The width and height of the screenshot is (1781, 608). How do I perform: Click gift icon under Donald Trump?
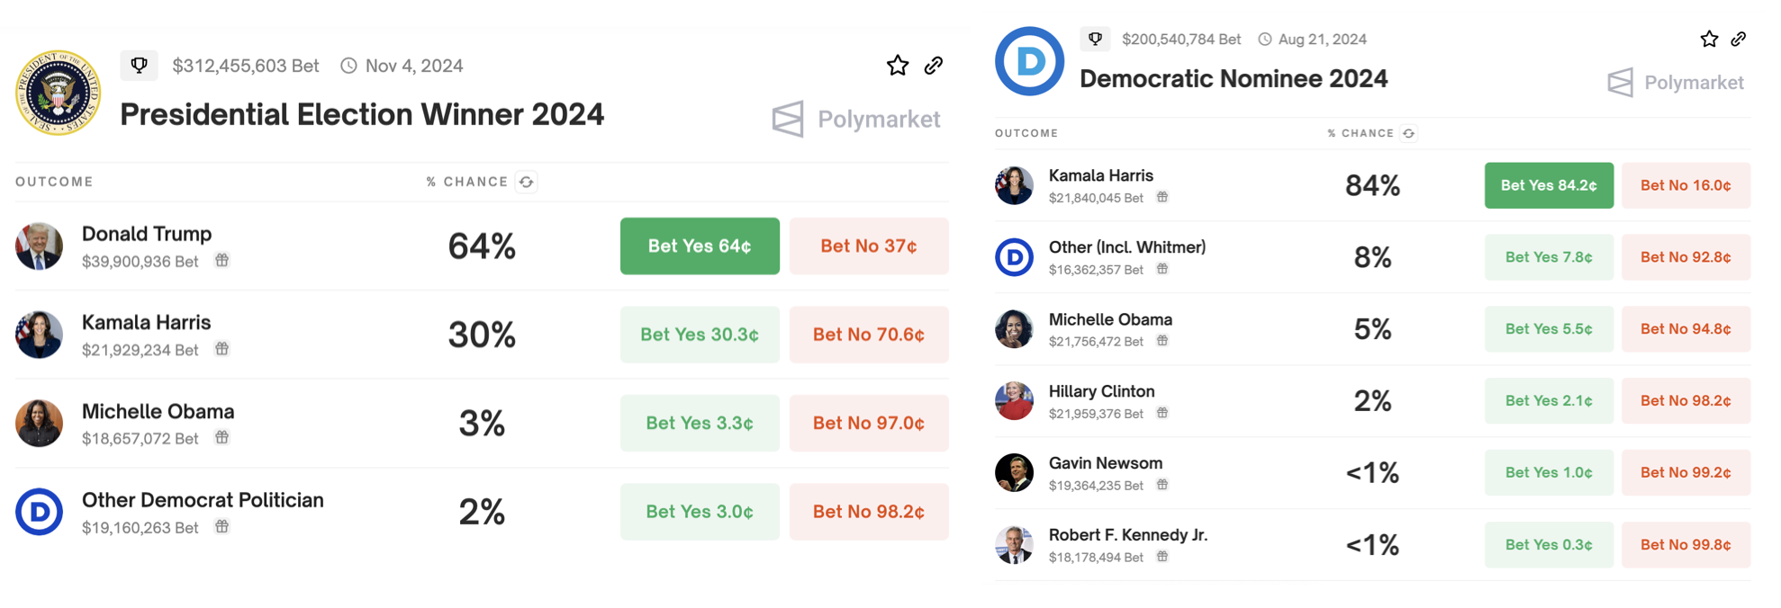(x=221, y=261)
